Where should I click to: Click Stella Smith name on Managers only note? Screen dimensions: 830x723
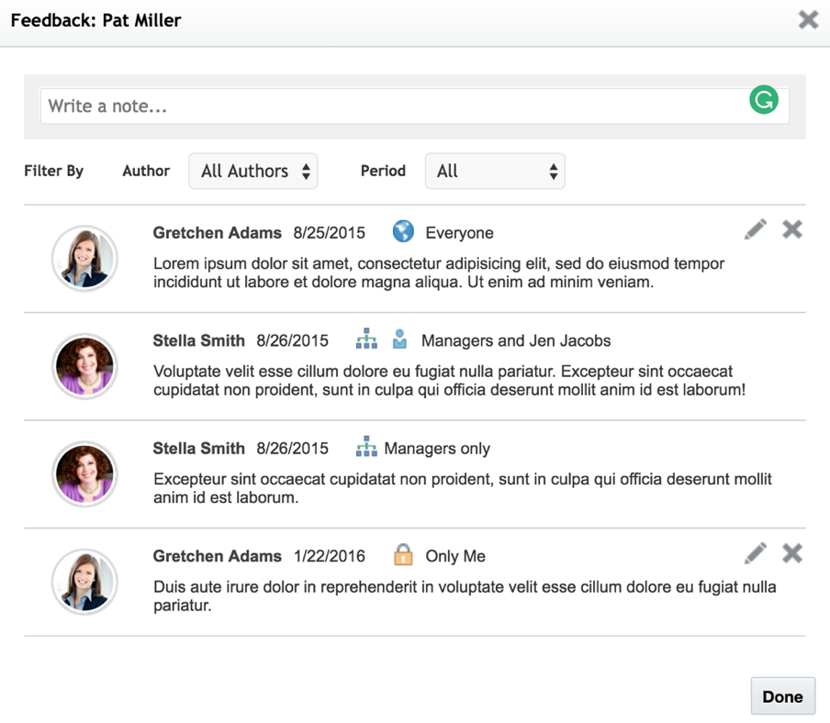tap(199, 449)
